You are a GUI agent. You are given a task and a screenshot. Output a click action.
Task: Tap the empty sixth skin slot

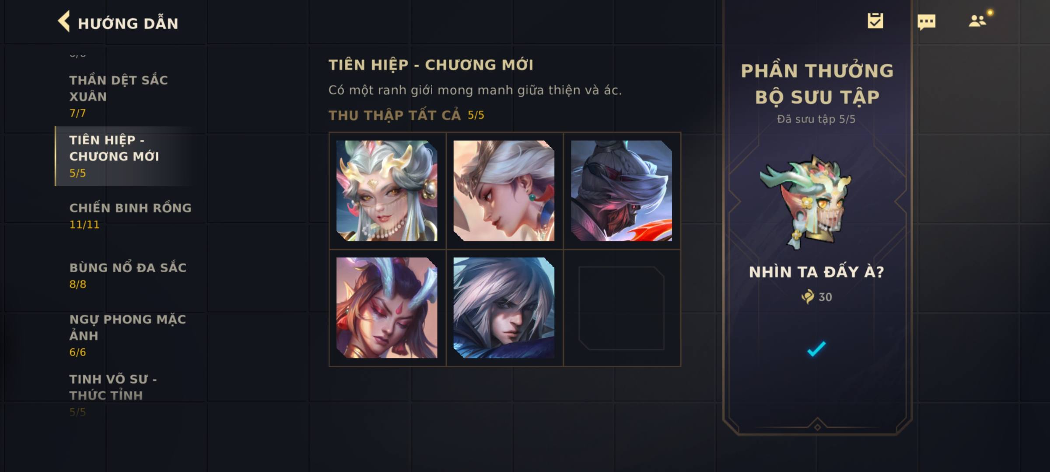point(621,308)
